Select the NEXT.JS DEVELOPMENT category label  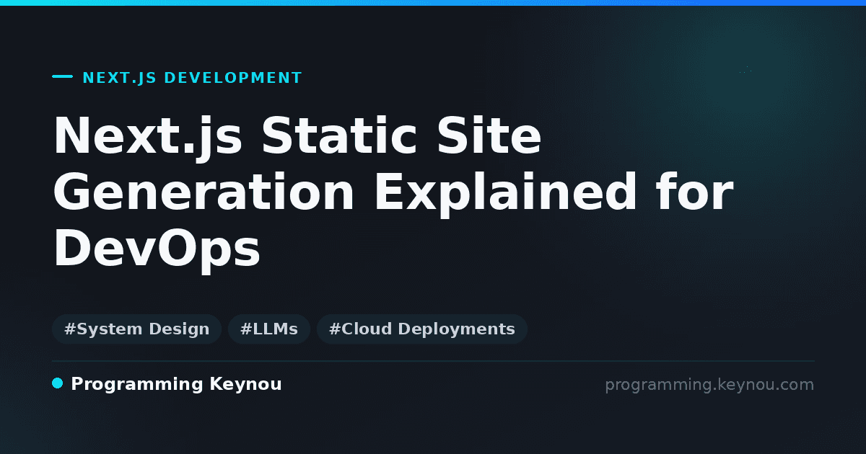192,78
